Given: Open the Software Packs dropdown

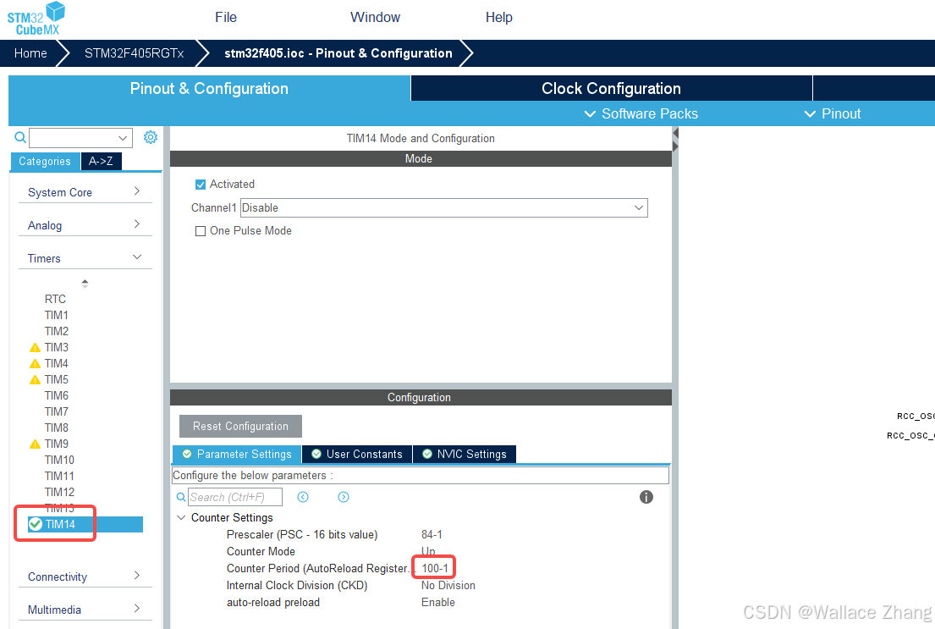Looking at the screenshot, I should [641, 114].
